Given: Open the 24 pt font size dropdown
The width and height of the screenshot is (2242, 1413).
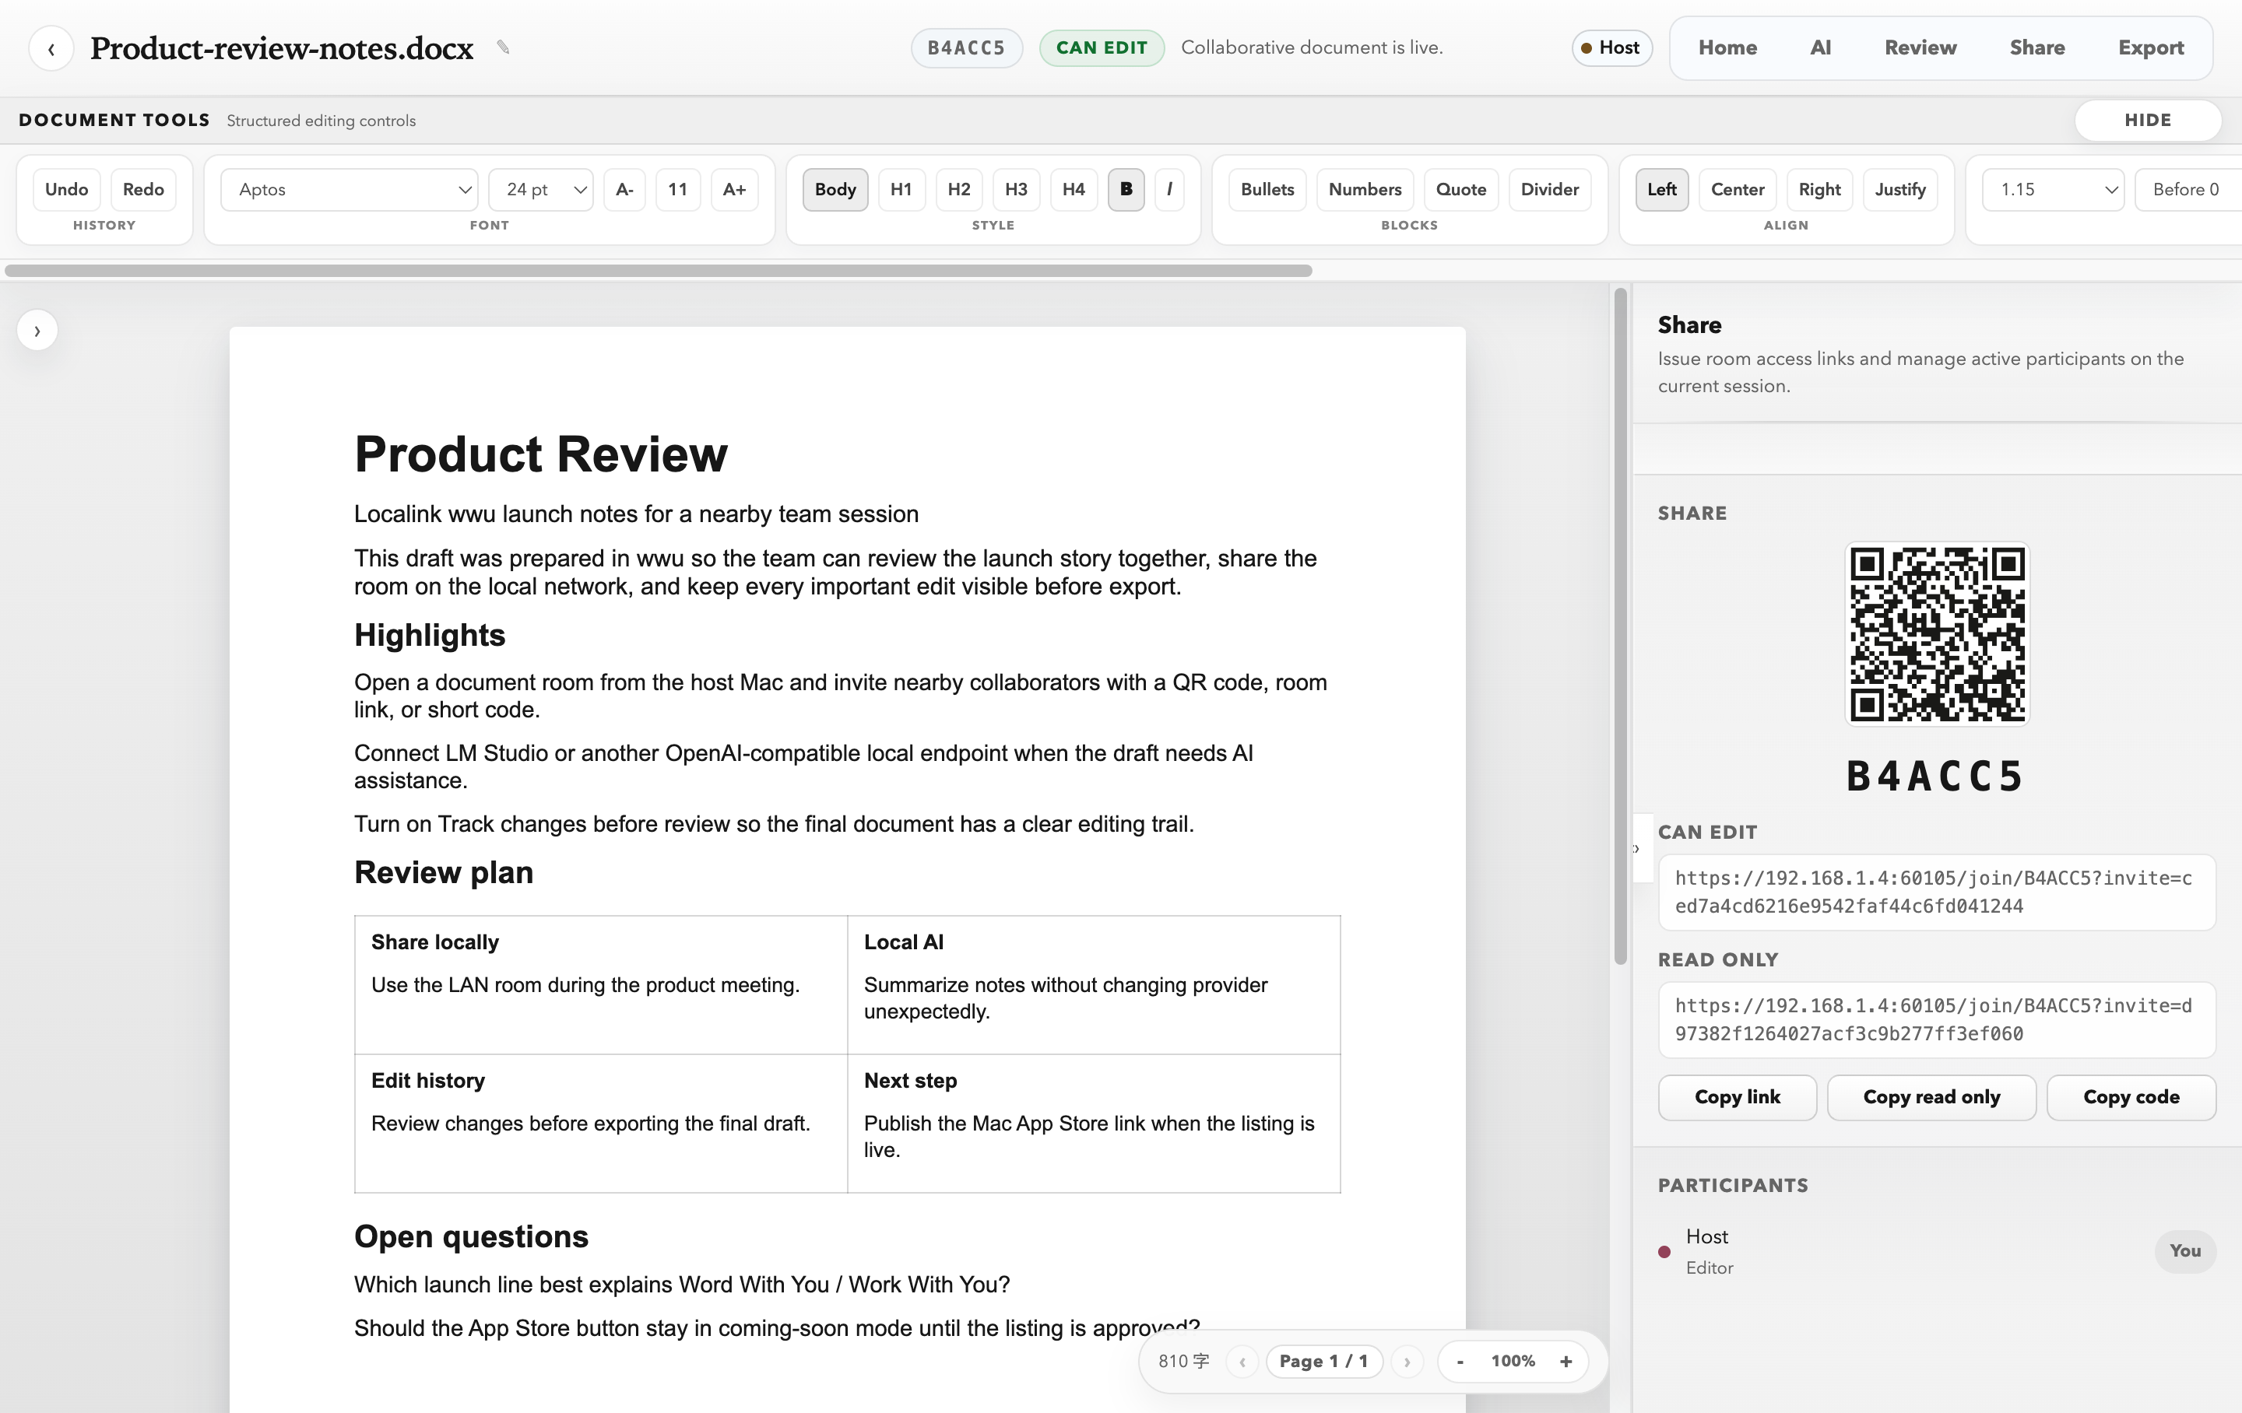Looking at the screenshot, I should 541,189.
